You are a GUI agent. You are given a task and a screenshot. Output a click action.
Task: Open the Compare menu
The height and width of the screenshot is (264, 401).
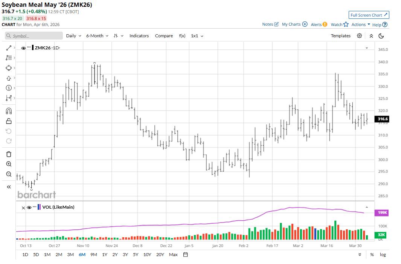tap(164, 36)
